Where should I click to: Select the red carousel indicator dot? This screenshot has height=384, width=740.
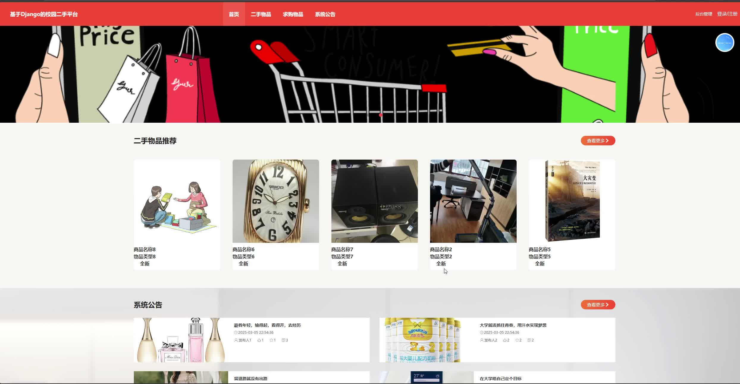pyautogui.click(x=380, y=115)
